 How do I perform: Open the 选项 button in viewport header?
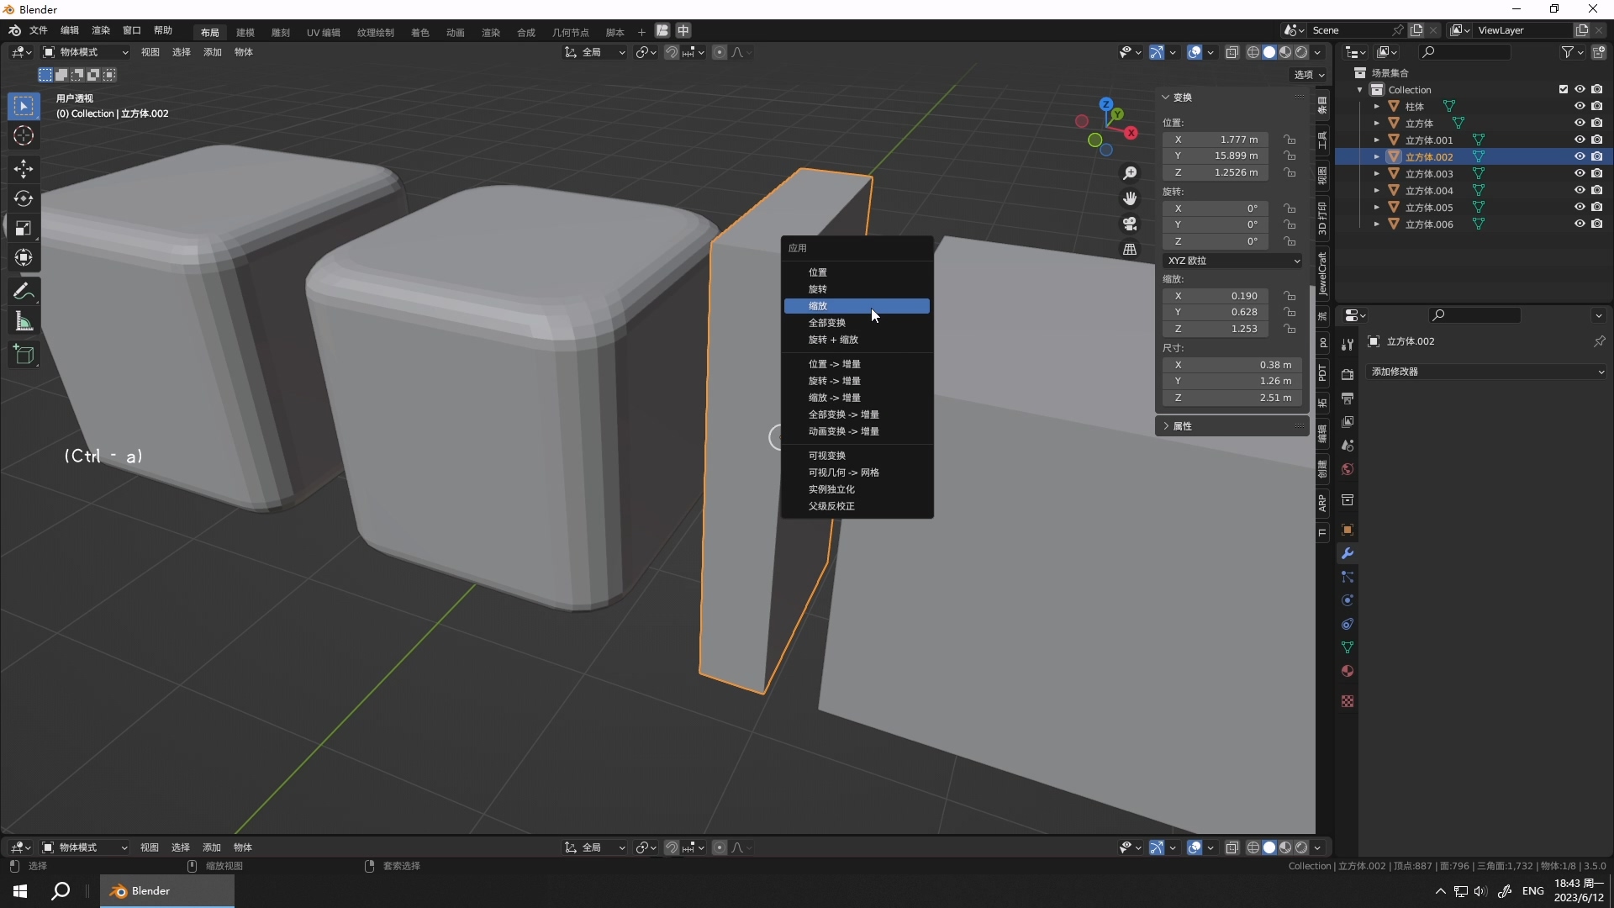pyautogui.click(x=1308, y=75)
